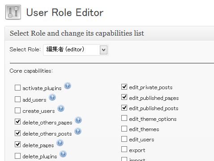214x161 pixels.
Task: Click the delete_others_pages label text
Action: click(x=47, y=123)
